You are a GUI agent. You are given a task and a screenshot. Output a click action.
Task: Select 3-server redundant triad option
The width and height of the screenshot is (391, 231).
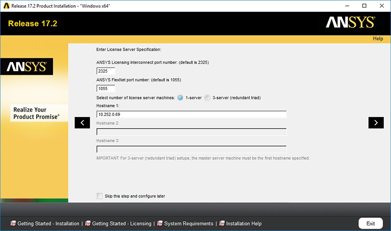pos(207,98)
